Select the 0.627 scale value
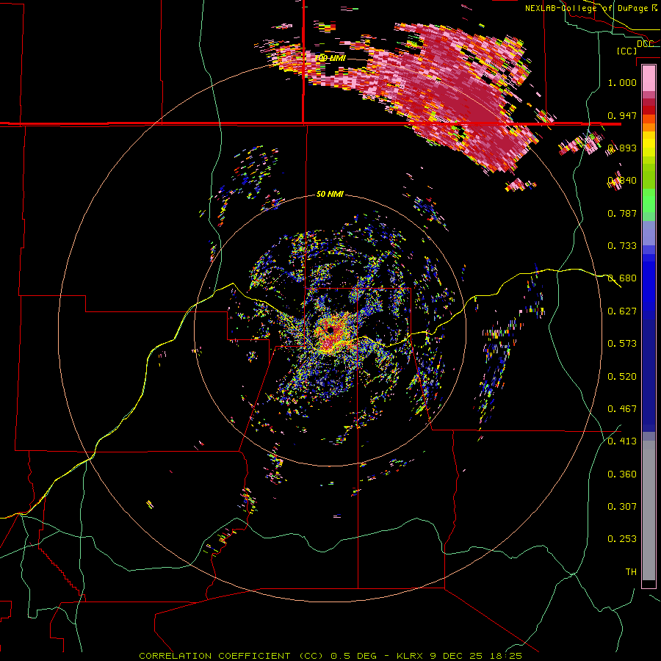The image size is (661, 661). click(x=622, y=311)
